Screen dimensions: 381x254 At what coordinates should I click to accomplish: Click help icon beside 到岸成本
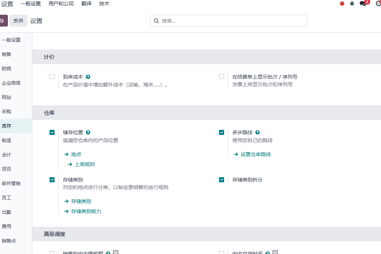coord(88,77)
